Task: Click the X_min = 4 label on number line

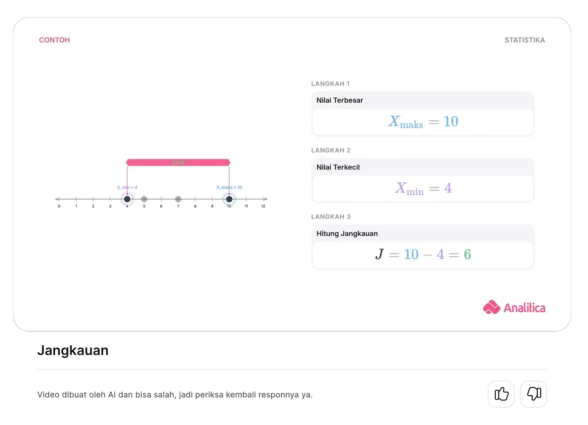Action: pyautogui.click(x=127, y=187)
